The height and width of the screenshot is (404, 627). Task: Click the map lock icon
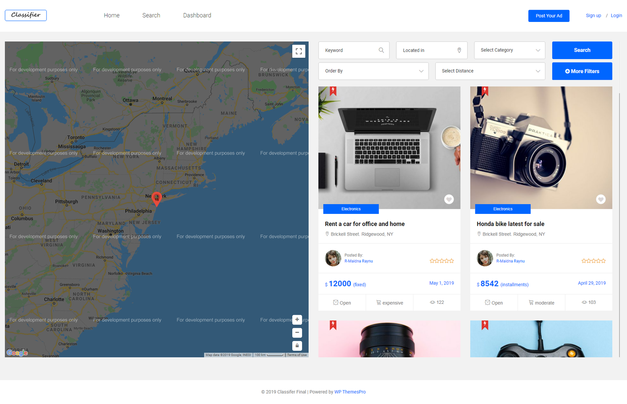point(297,346)
